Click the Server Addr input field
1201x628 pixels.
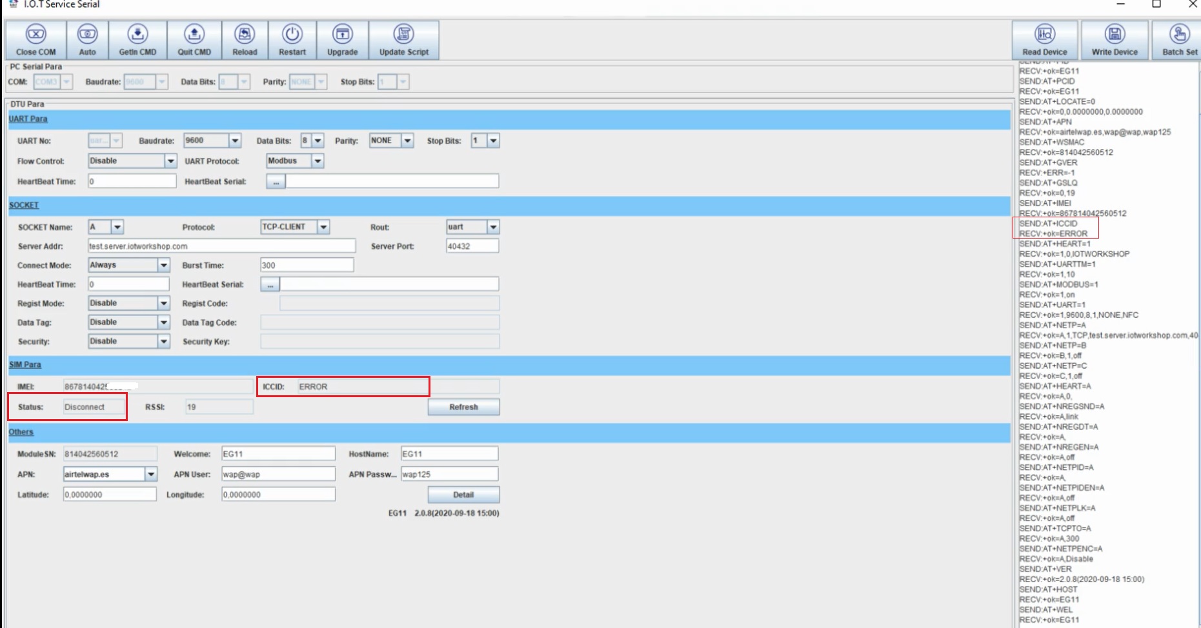[221, 246]
